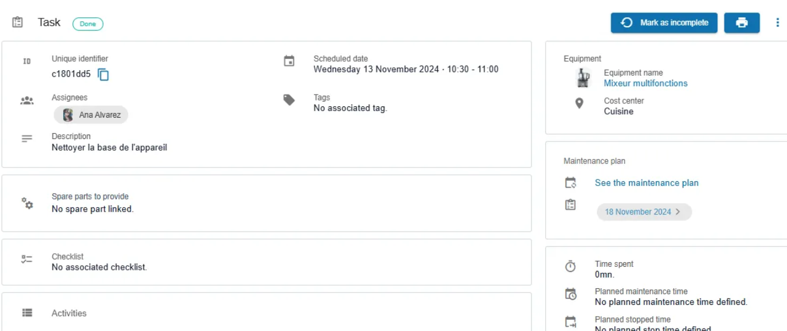Click the spare parts gears icon
The width and height of the screenshot is (787, 331).
(27, 203)
